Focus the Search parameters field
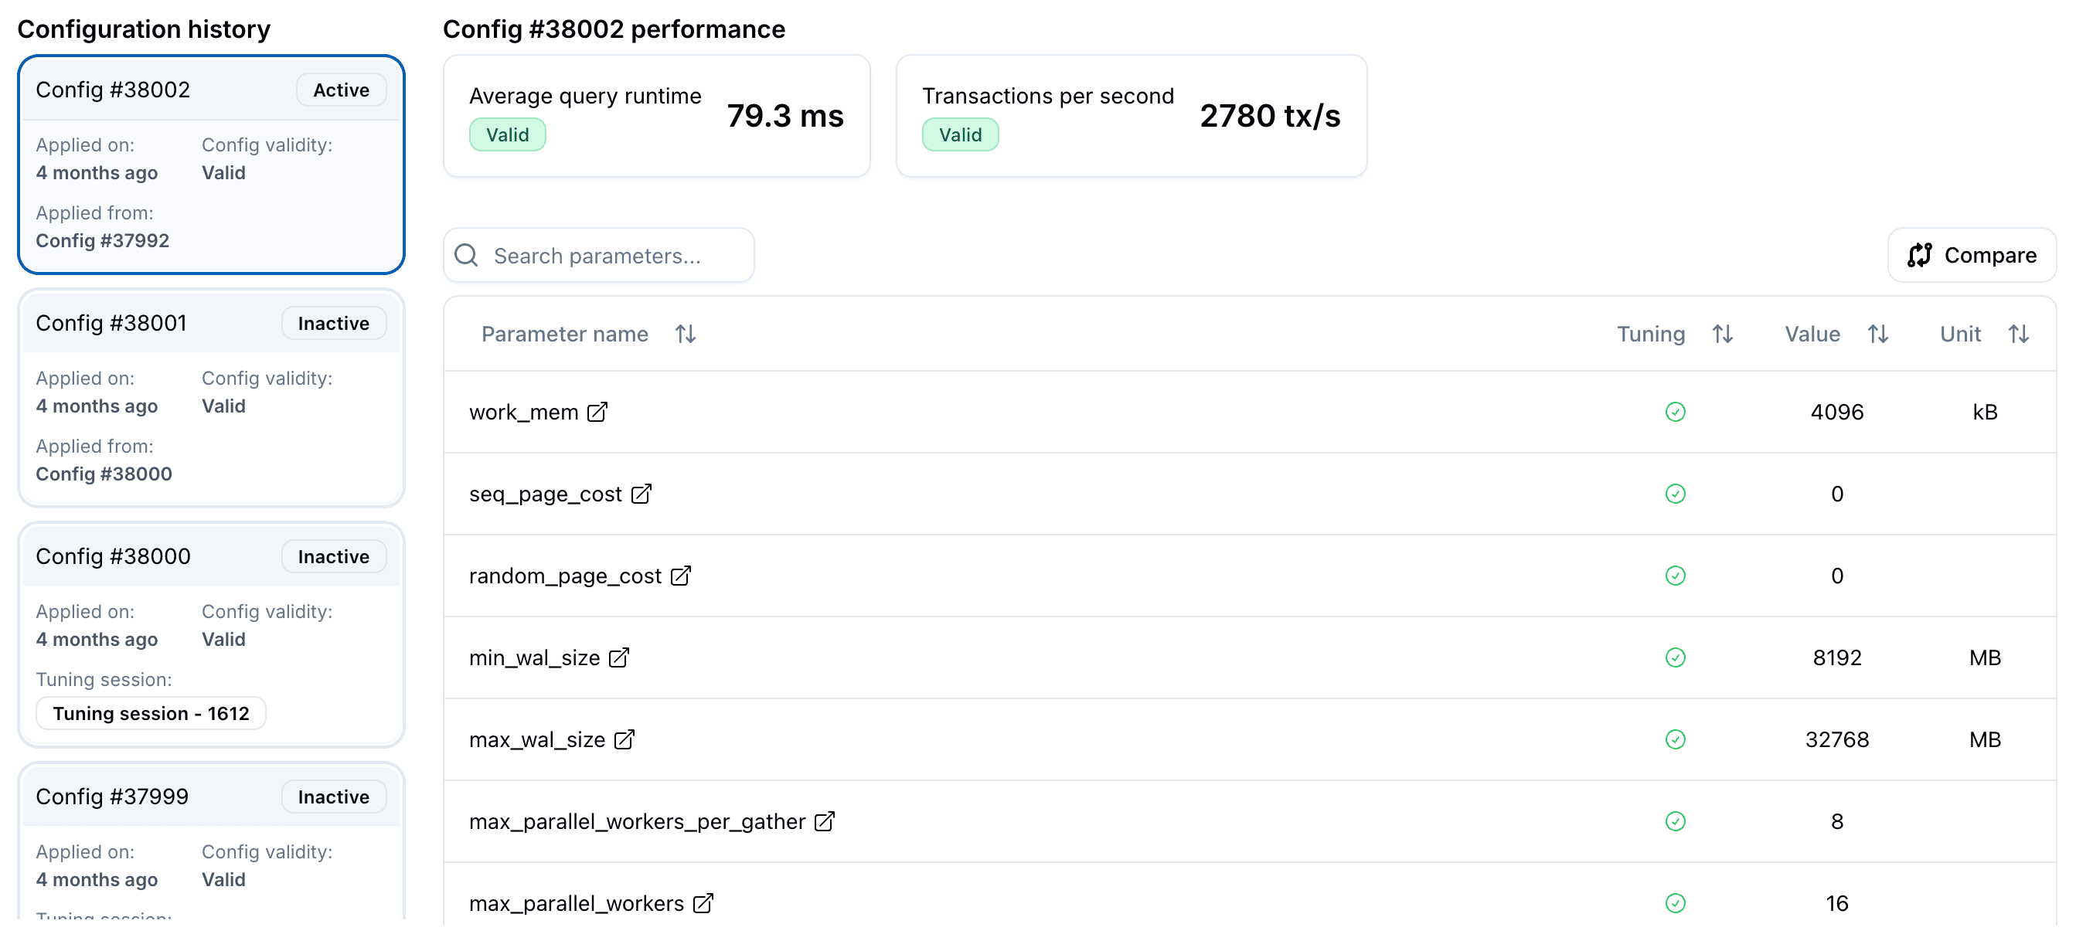 [x=612, y=256]
